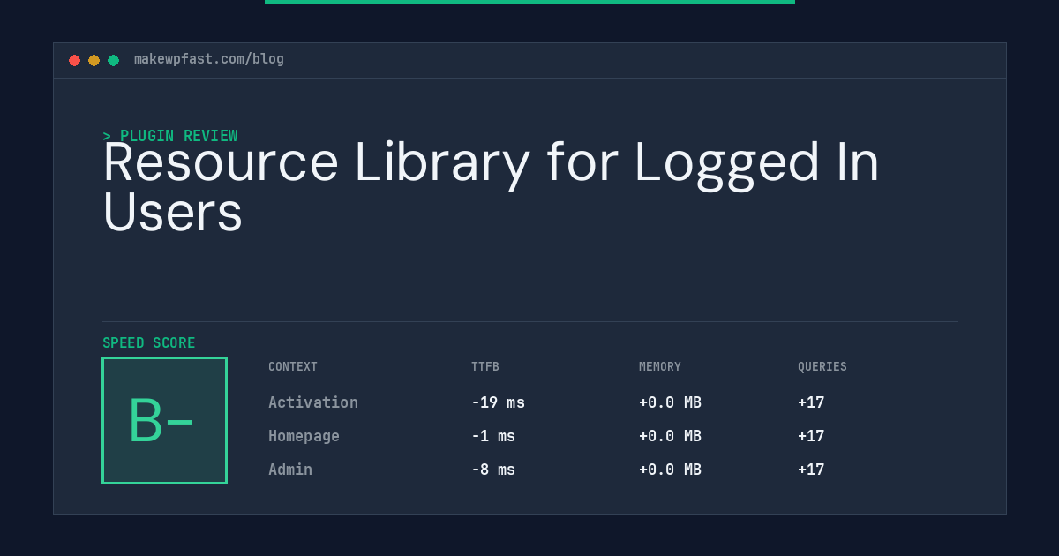Click the Activation row '+0.0 MB' value
The height and width of the screenshot is (556, 1059).
(670, 402)
